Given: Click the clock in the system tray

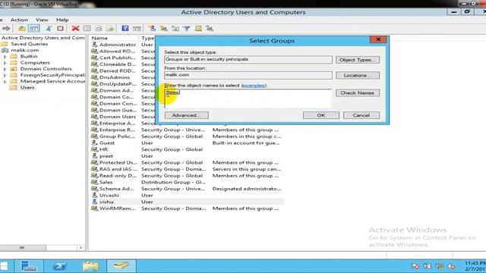Looking at the screenshot, I should click(475, 266).
